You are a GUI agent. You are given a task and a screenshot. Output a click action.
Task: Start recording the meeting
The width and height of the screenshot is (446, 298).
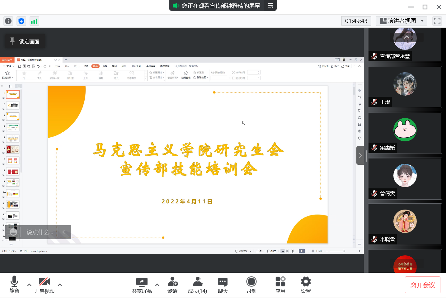tap(251, 285)
